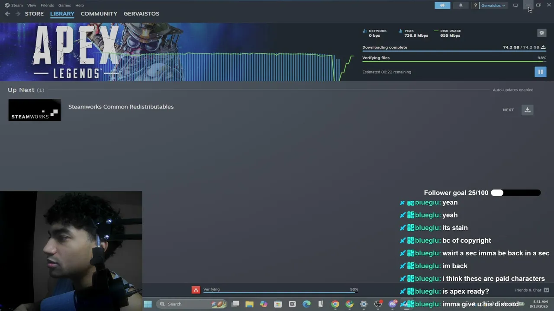Click the NETWORK 0 bps stat
Screen dimensions: 554x311
(374, 33)
